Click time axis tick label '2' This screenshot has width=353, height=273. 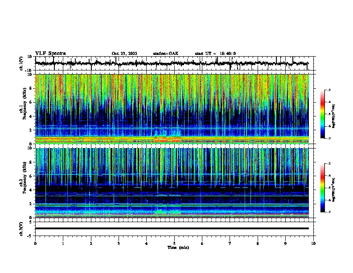91,244
